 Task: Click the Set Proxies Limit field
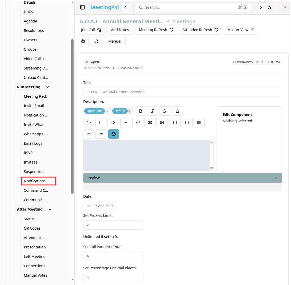(113, 225)
